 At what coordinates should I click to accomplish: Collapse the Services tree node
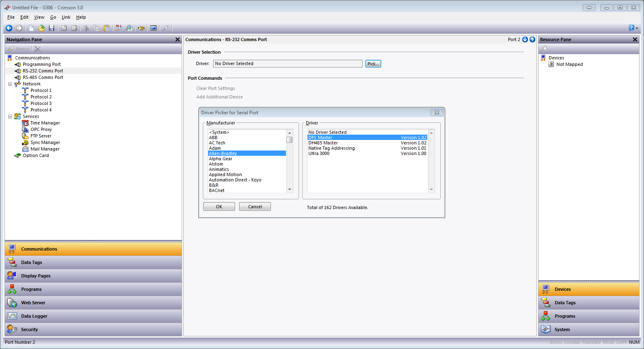(10, 117)
